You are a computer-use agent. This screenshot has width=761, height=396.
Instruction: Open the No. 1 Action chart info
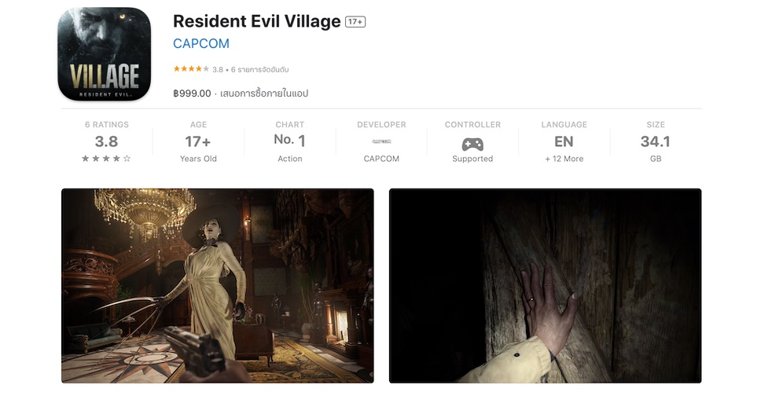tap(290, 141)
